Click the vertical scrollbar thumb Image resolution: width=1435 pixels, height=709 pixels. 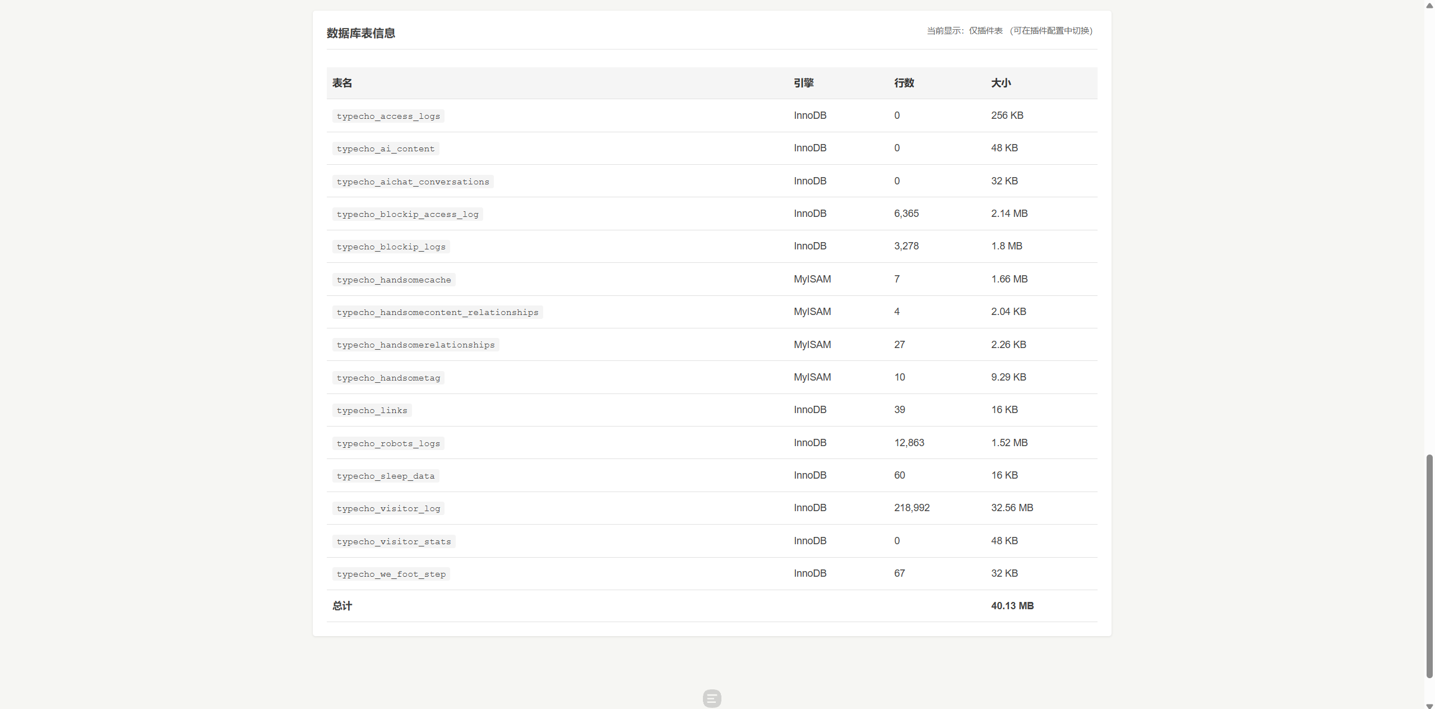(x=1429, y=566)
